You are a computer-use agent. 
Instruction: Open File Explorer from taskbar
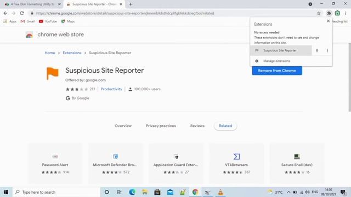click(x=145, y=192)
